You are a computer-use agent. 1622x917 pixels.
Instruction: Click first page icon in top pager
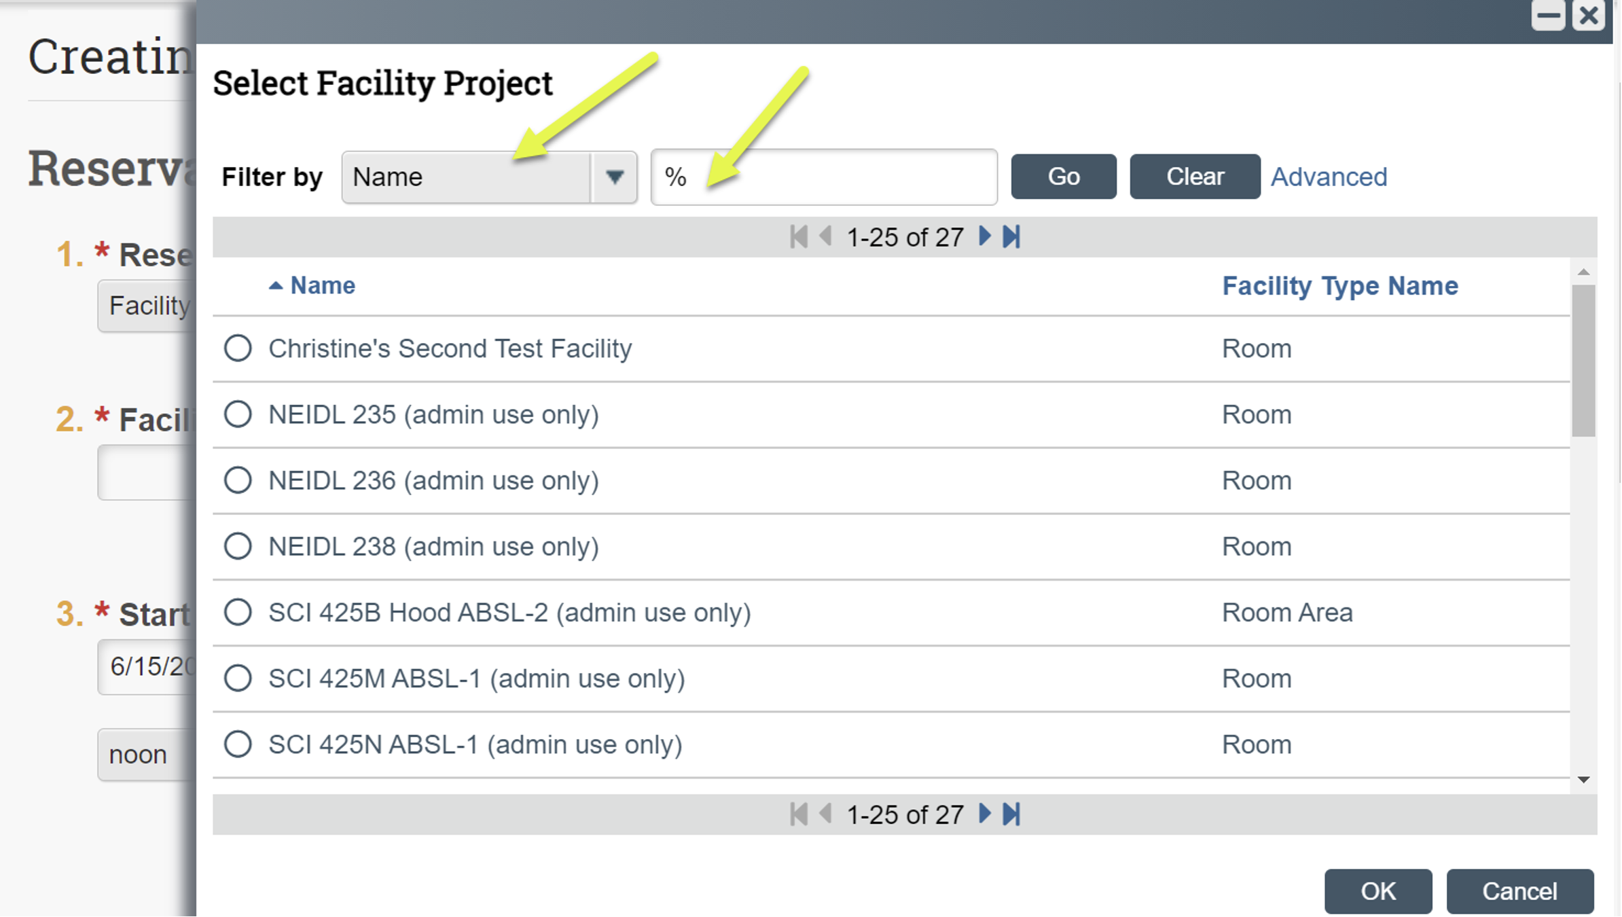click(799, 236)
